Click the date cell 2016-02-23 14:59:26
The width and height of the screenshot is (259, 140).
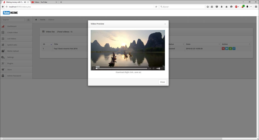[194, 49]
